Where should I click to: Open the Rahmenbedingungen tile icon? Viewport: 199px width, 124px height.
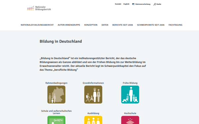tap(56, 95)
